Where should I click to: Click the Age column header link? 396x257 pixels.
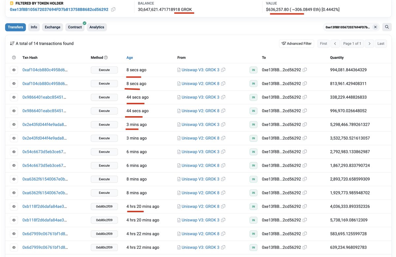pyautogui.click(x=130, y=58)
